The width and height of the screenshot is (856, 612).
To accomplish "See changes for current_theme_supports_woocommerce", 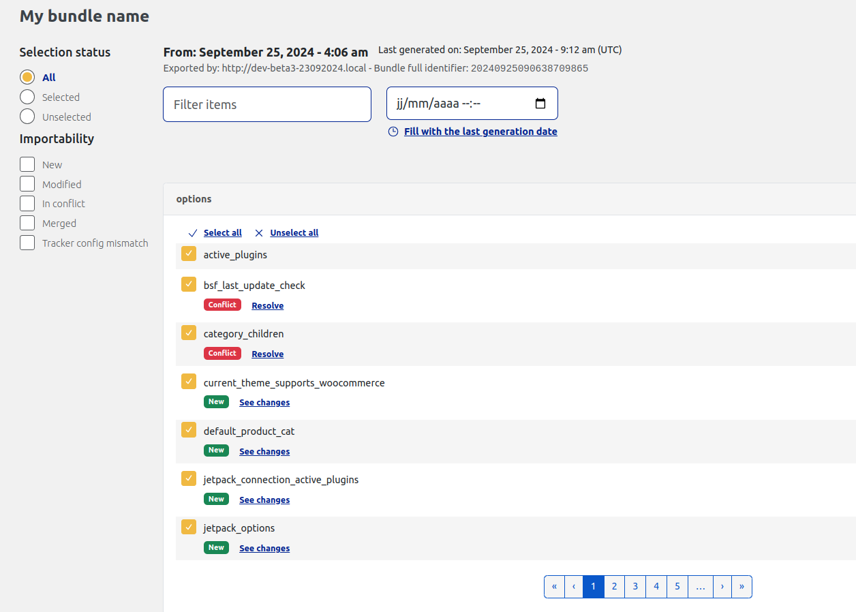I will 264,403.
